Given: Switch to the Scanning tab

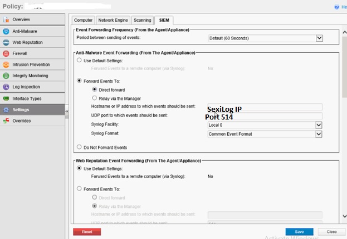Looking at the screenshot, I should 142,20.
